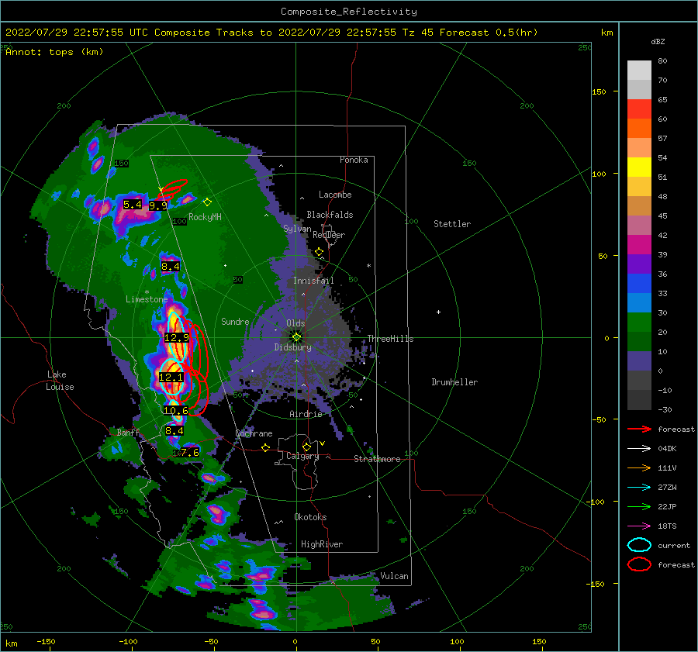Click the yellow diamond marker beside RockyMH

207,202
